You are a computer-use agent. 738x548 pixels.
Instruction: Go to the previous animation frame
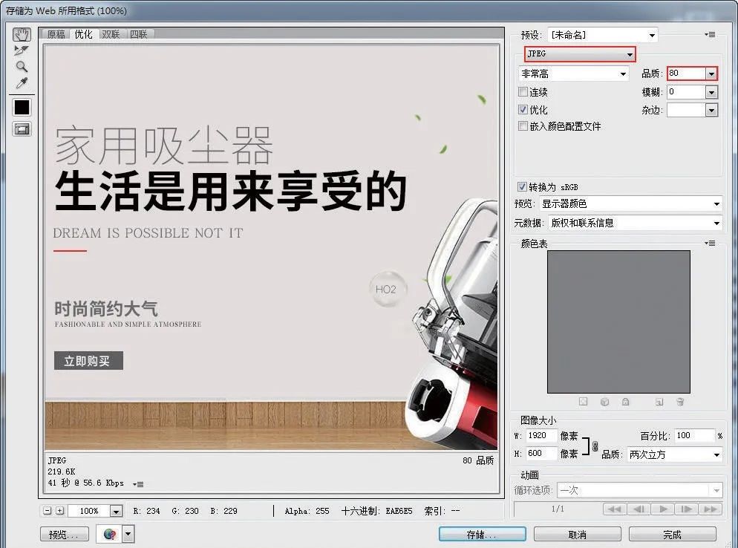pos(639,509)
